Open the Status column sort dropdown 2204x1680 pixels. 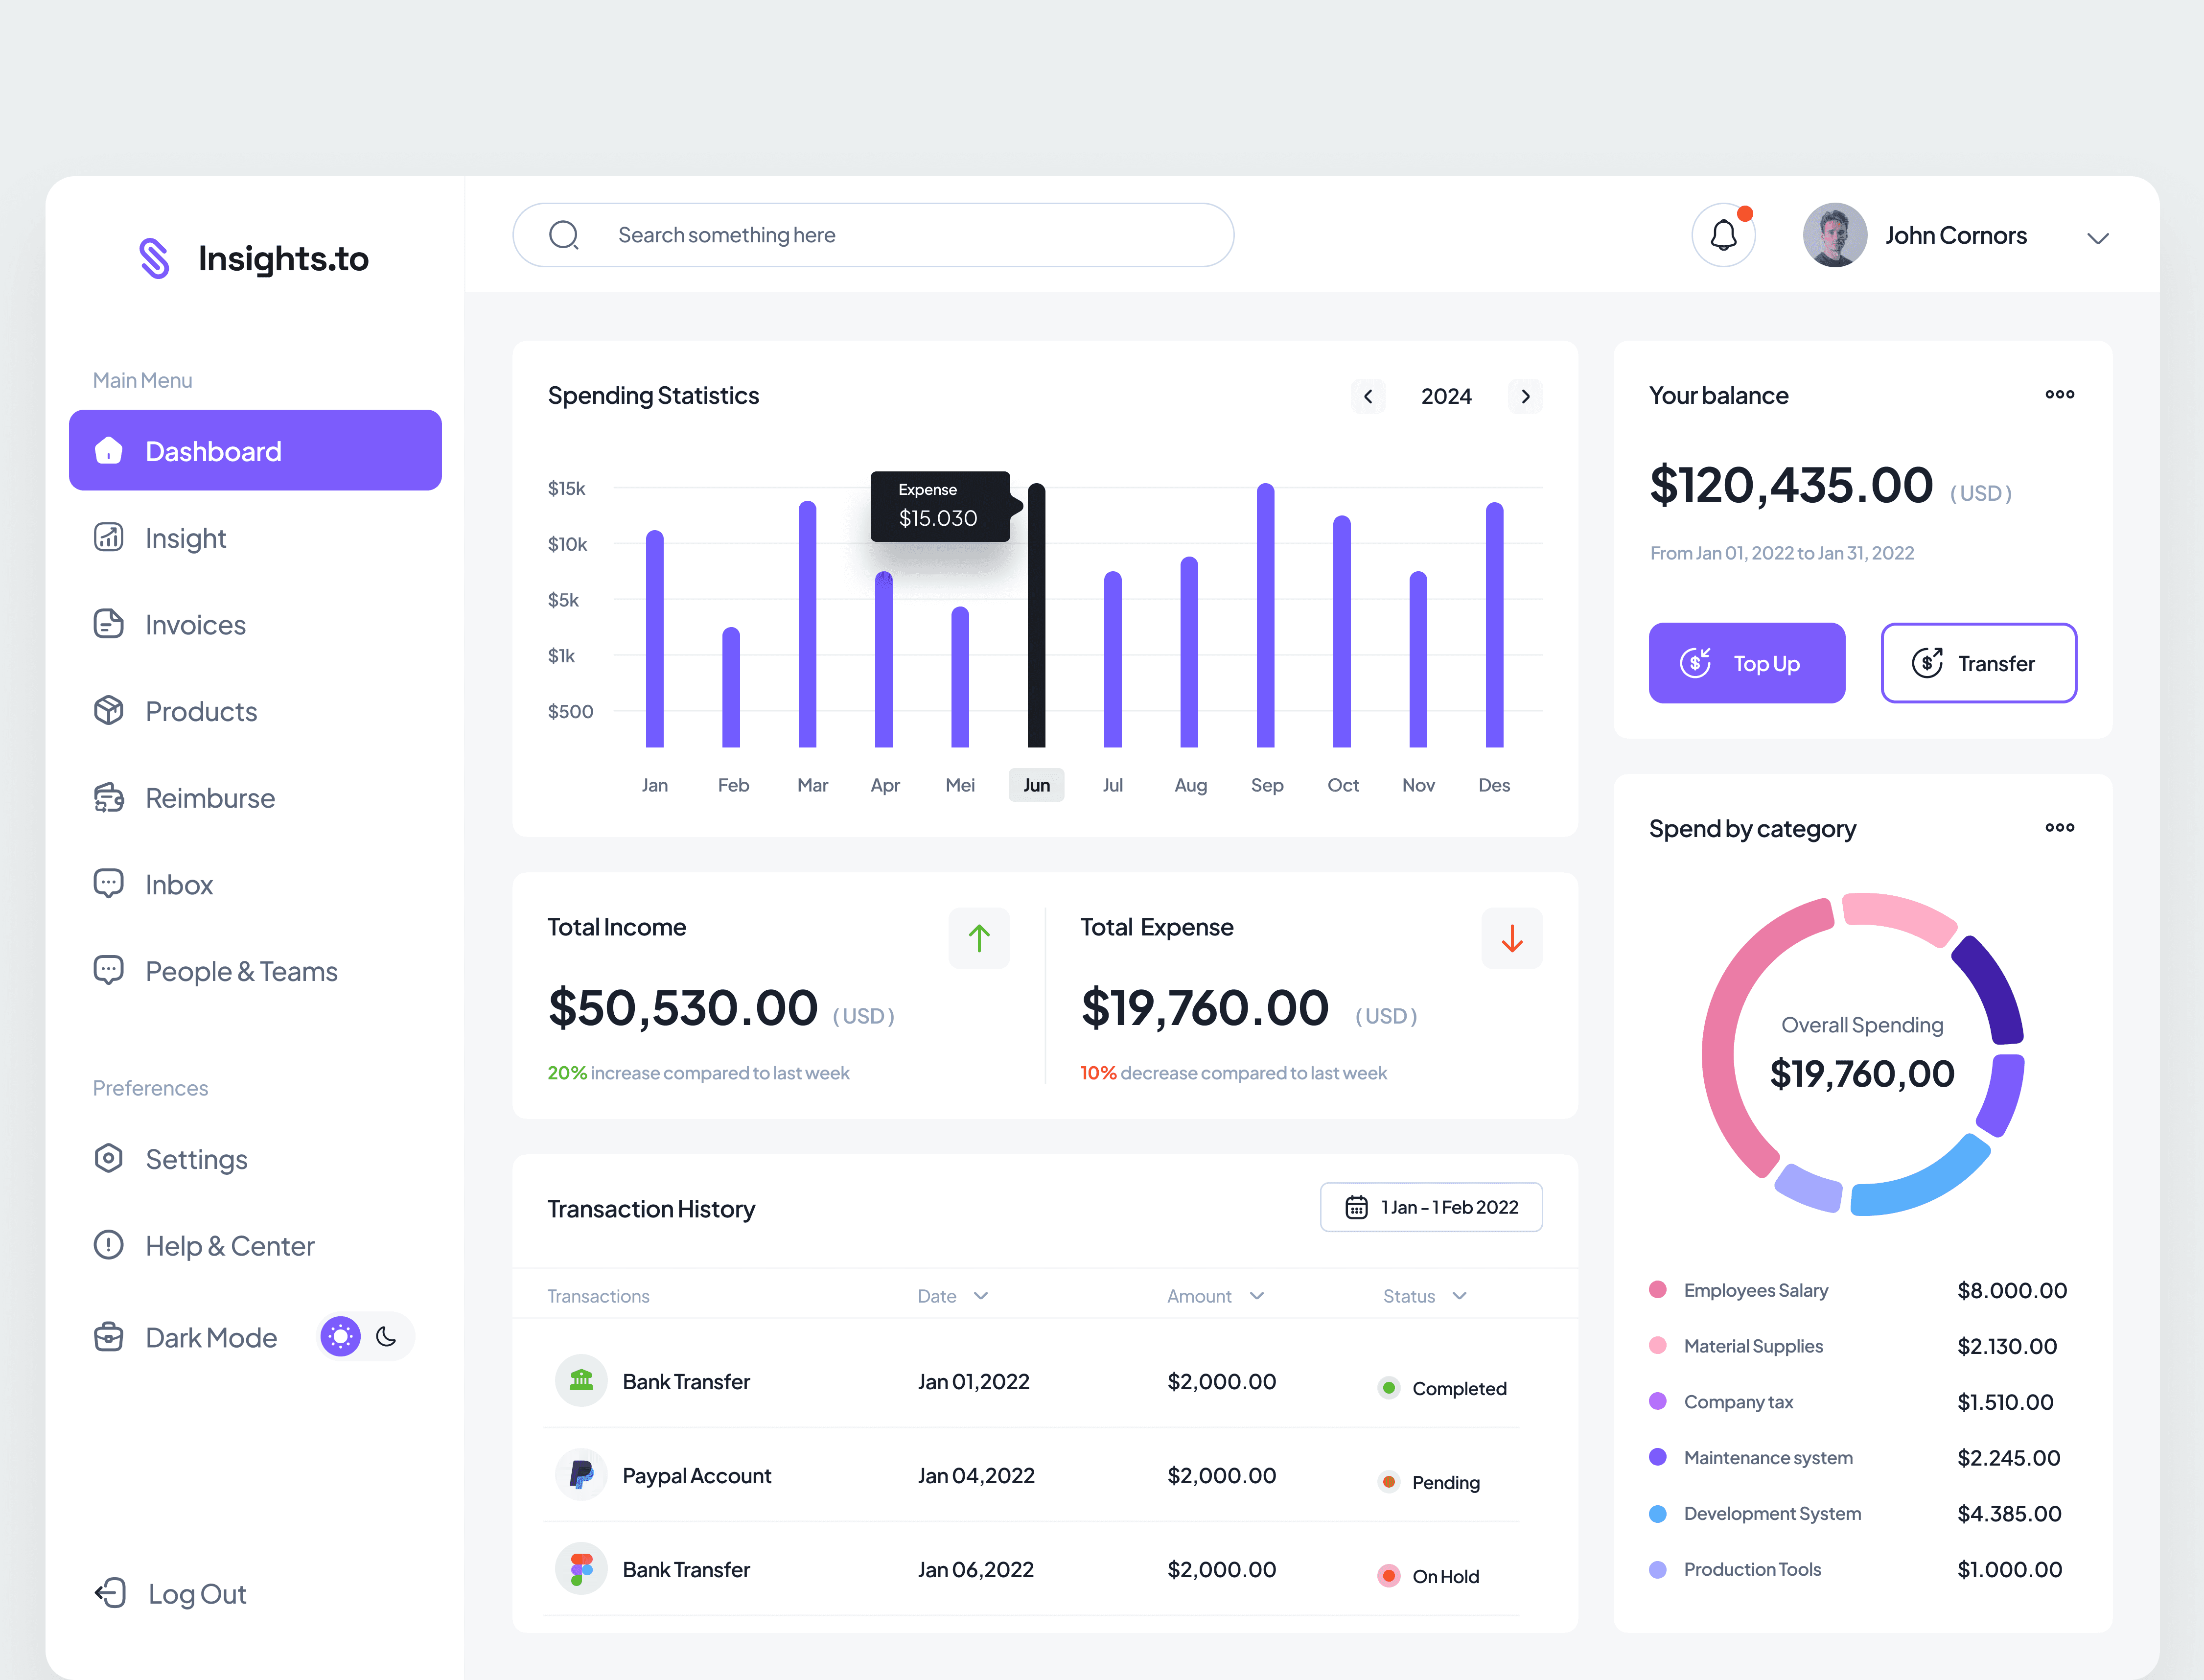point(1459,1296)
